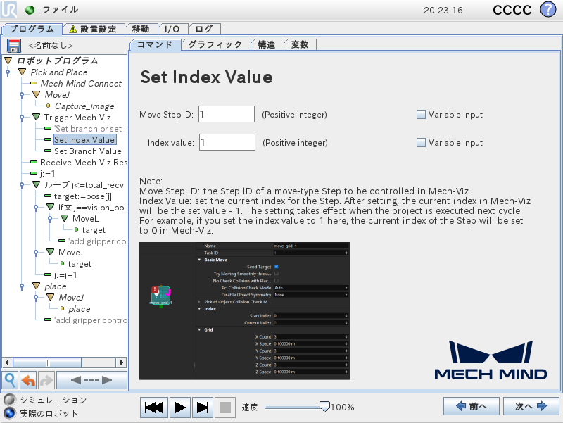Start program with the play button

[x=180, y=408]
